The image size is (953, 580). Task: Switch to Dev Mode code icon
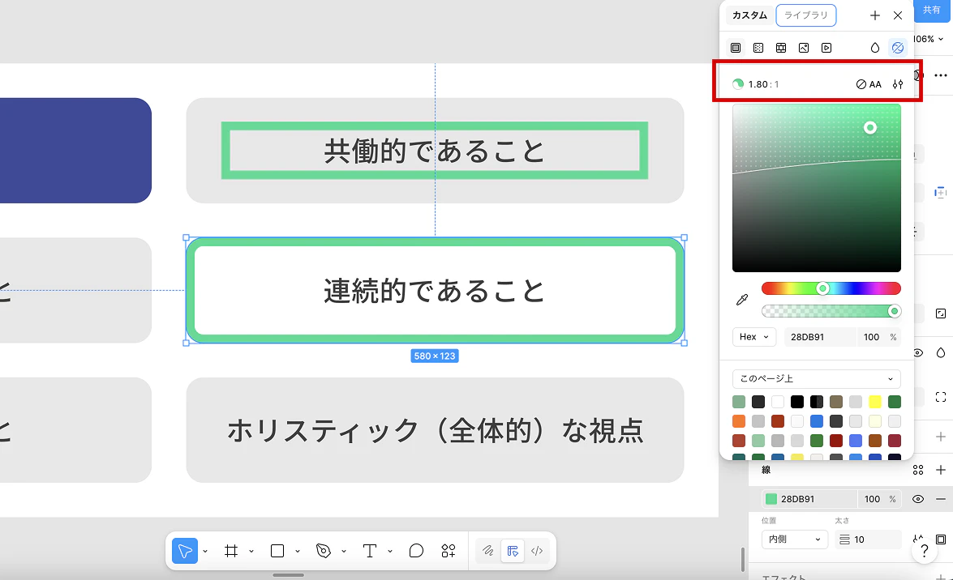click(x=537, y=551)
